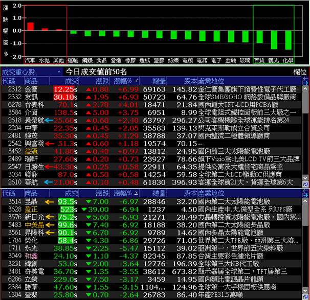This screenshot has width=310, height=300.
Task: Select the 6286 立錡 stock row
Action: (x=151, y=279)
